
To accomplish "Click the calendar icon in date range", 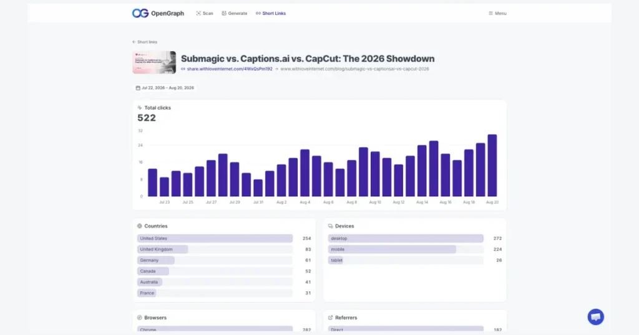I will (138, 88).
